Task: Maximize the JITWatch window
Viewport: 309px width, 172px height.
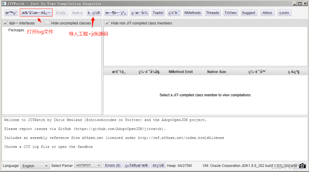Action: click(299, 3)
